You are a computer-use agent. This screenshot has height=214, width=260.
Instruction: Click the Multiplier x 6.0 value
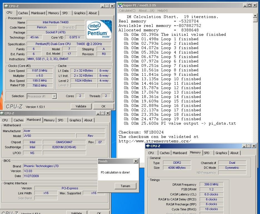click(40, 76)
